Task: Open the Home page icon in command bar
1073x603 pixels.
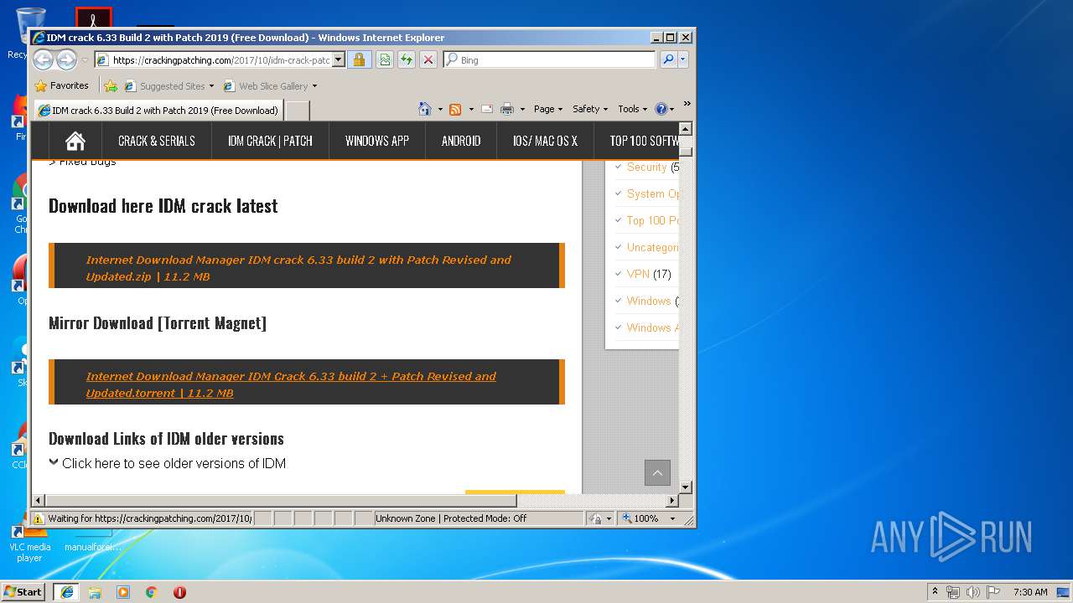Action: [424, 109]
